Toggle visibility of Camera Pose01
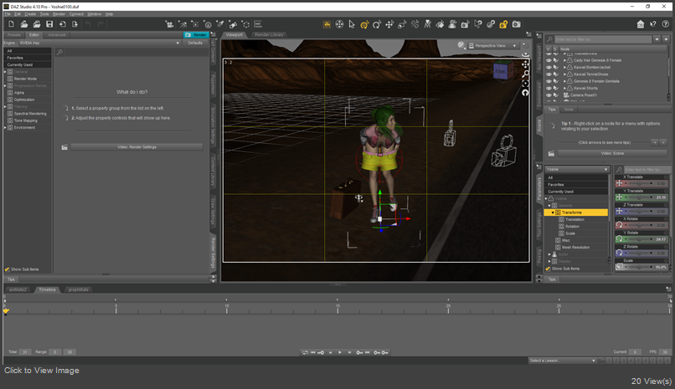 (x=549, y=95)
